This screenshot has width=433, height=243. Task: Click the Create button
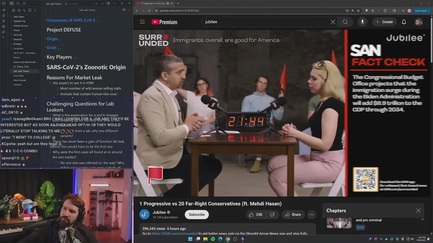[x=384, y=22]
